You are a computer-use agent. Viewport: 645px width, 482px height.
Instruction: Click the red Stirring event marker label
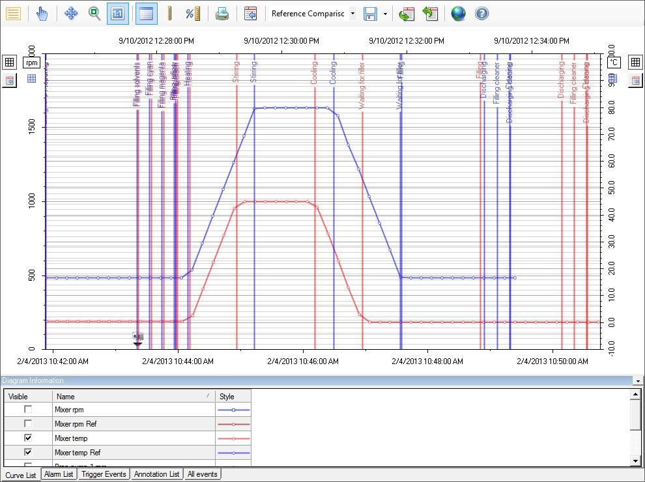[x=236, y=72]
